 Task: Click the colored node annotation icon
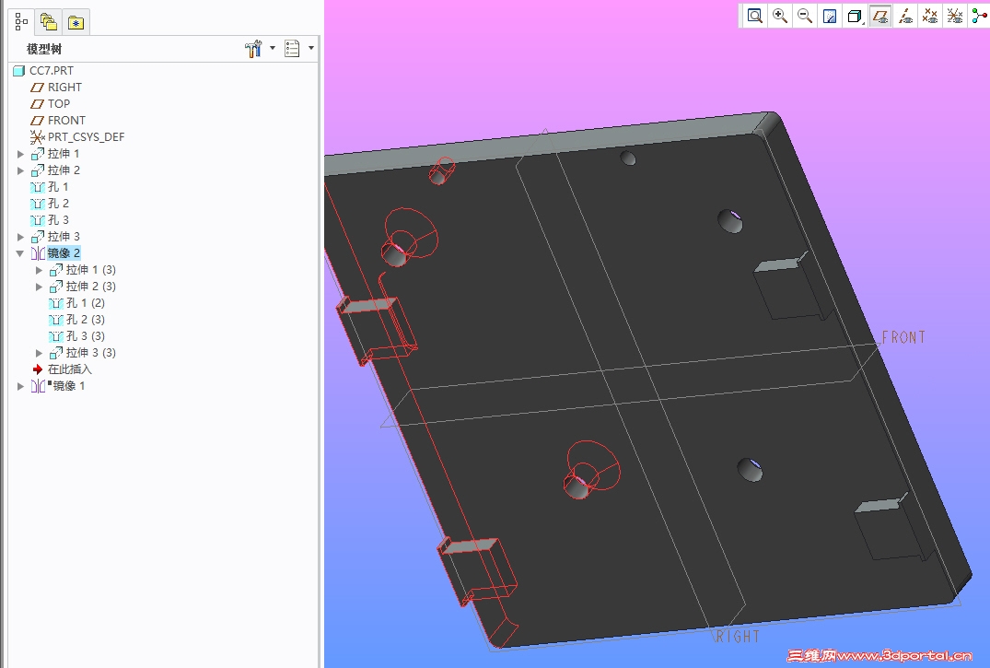click(979, 16)
